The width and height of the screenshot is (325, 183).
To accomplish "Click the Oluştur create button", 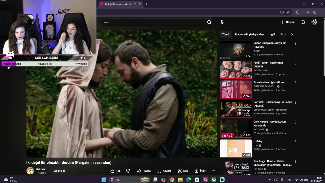I will pos(288,22).
